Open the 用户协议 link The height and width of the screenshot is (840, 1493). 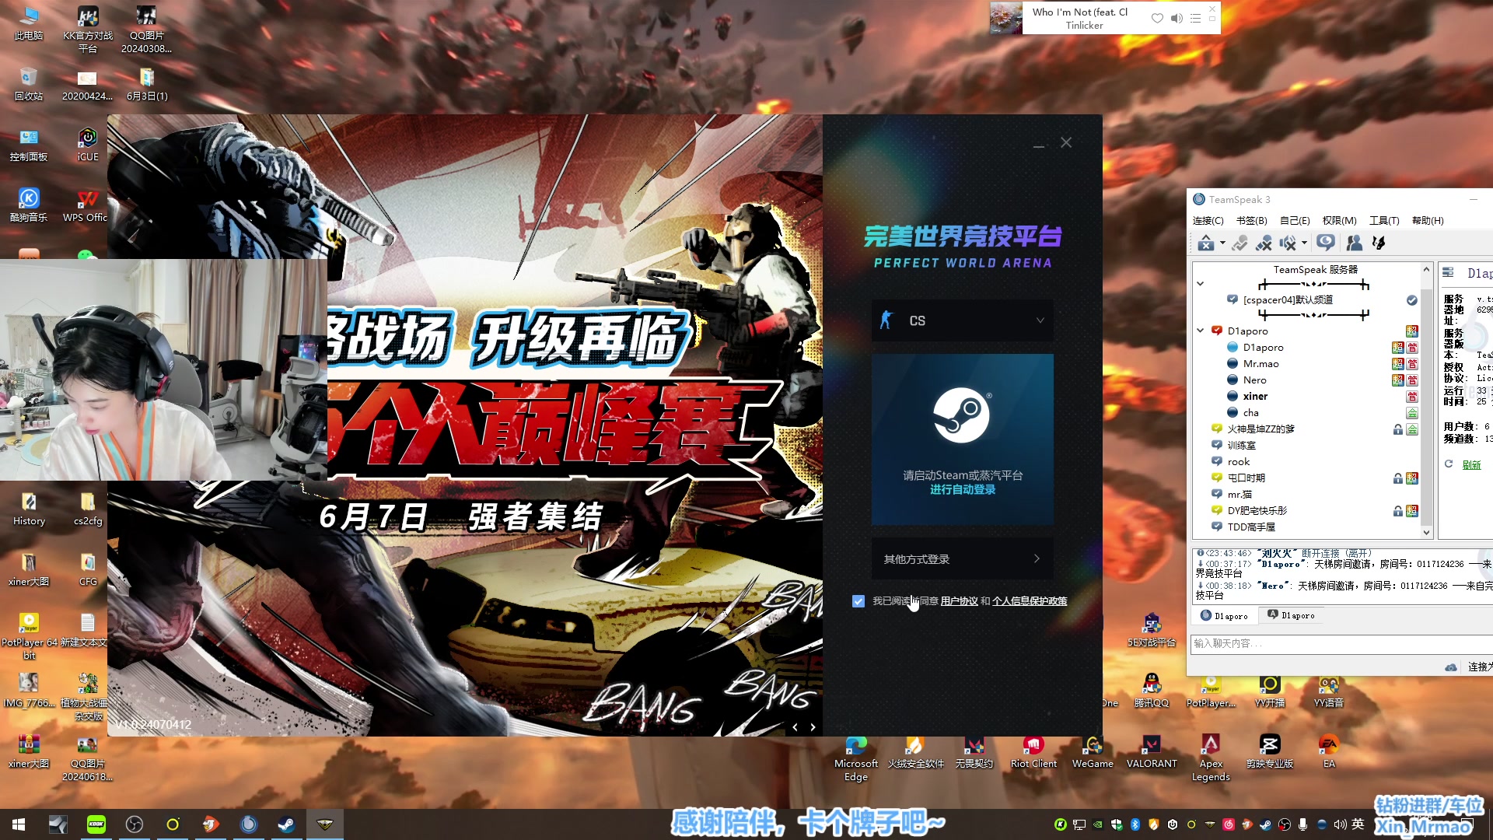click(x=959, y=601)
